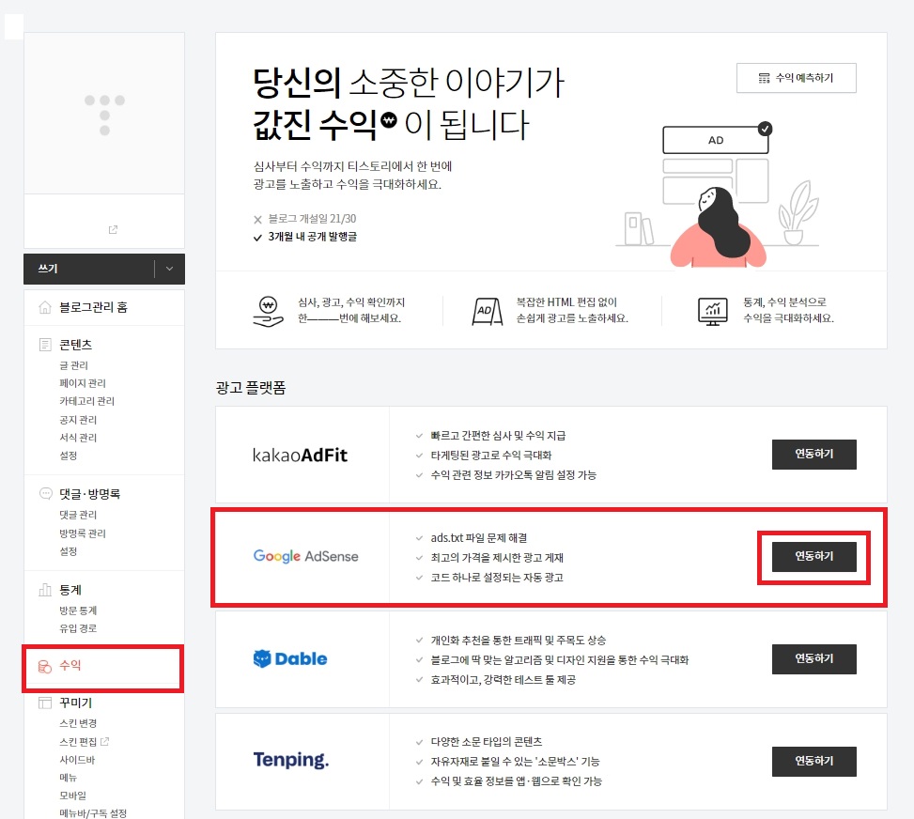The height and width of the screenshot is (819, 914).
Task: Open 스킨 편집 in sidebar
Action: [x=78, y=741]
